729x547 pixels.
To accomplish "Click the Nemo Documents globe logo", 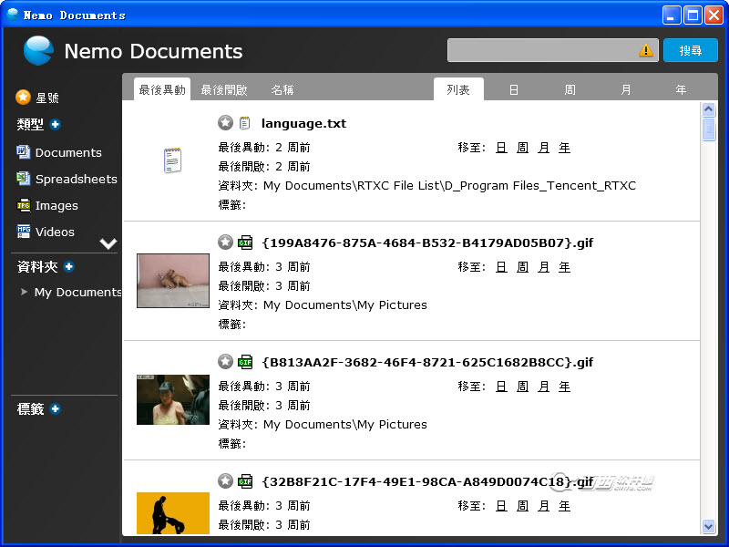I will [x=38, y=50].
